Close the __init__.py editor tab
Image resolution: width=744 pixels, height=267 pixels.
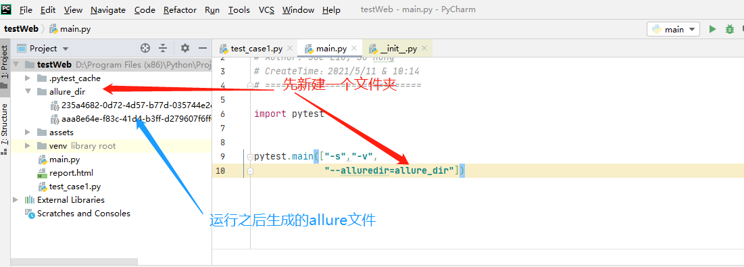pos(424,49)
